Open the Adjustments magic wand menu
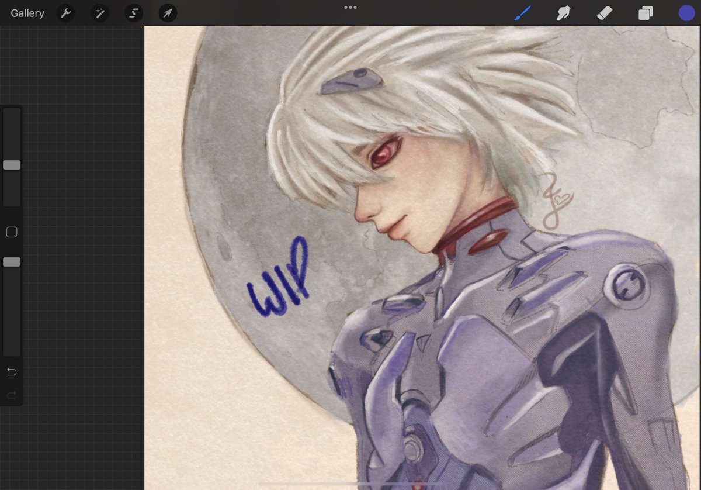The width and height of the screenshot is (701, 490). tap(99, 13)
